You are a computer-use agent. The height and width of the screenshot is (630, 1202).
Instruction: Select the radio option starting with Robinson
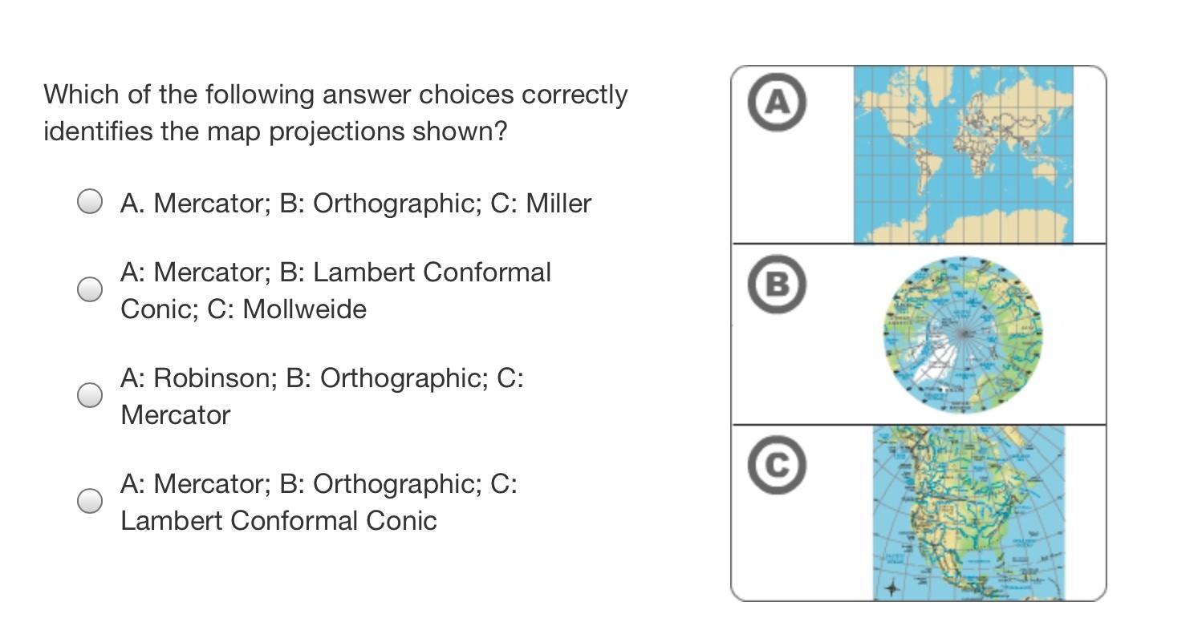pos(90,394)
